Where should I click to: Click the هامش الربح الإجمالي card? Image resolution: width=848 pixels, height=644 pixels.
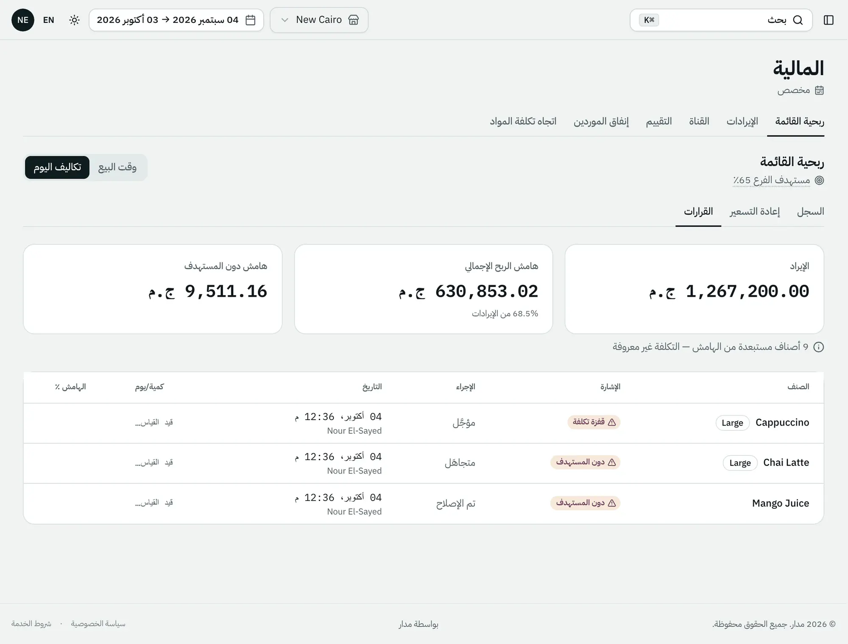[x=424, y=289]
